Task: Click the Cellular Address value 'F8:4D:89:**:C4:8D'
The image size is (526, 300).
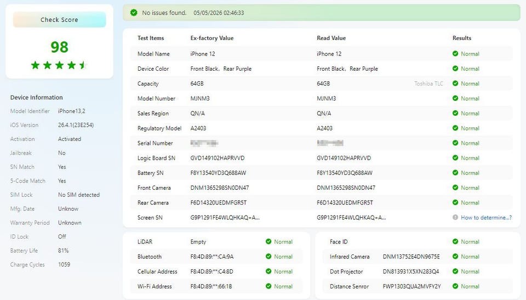Action: click(x=211, y=271)
